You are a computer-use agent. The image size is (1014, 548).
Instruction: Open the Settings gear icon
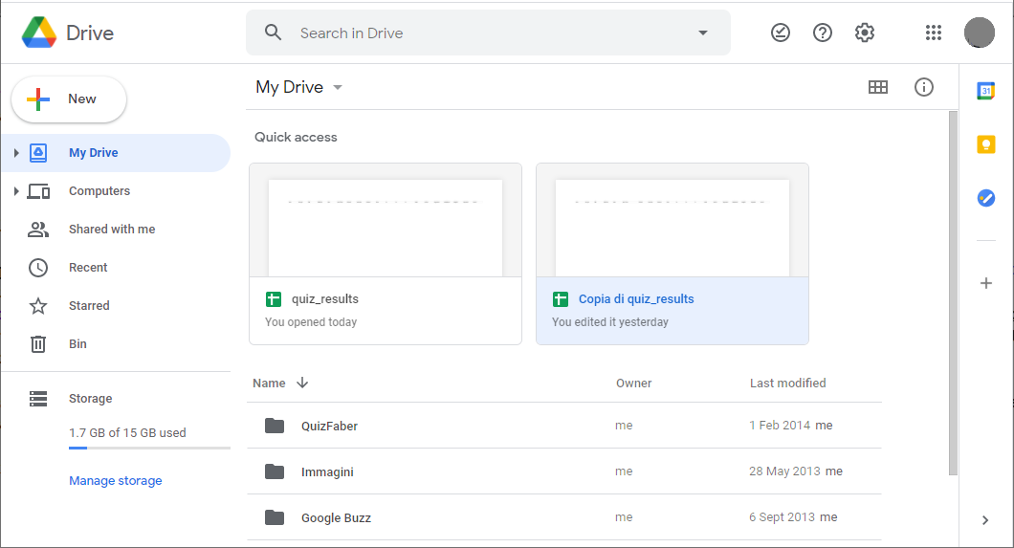click(x=865, y=33)
